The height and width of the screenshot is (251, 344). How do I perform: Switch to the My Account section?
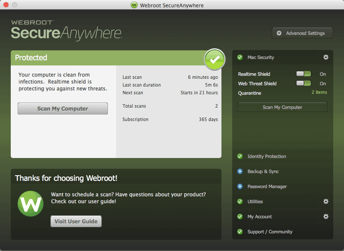coord(260,217)
